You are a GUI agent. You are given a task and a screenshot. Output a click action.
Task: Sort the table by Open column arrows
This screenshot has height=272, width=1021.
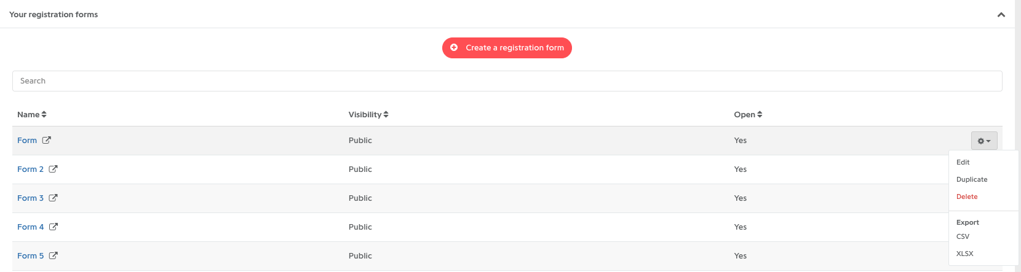[760, 115]
